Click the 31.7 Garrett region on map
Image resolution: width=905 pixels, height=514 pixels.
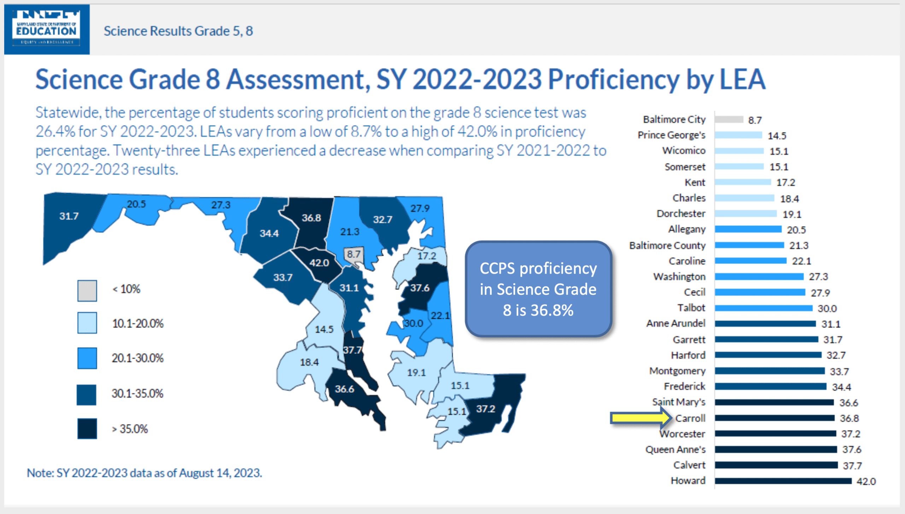[x=69, y=216]
